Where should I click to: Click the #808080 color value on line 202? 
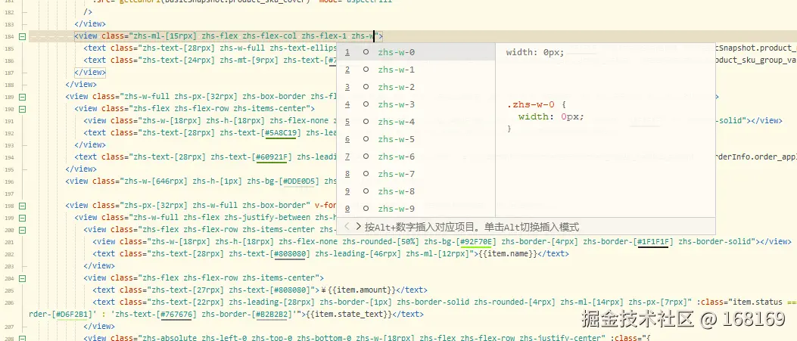[290, 254]
